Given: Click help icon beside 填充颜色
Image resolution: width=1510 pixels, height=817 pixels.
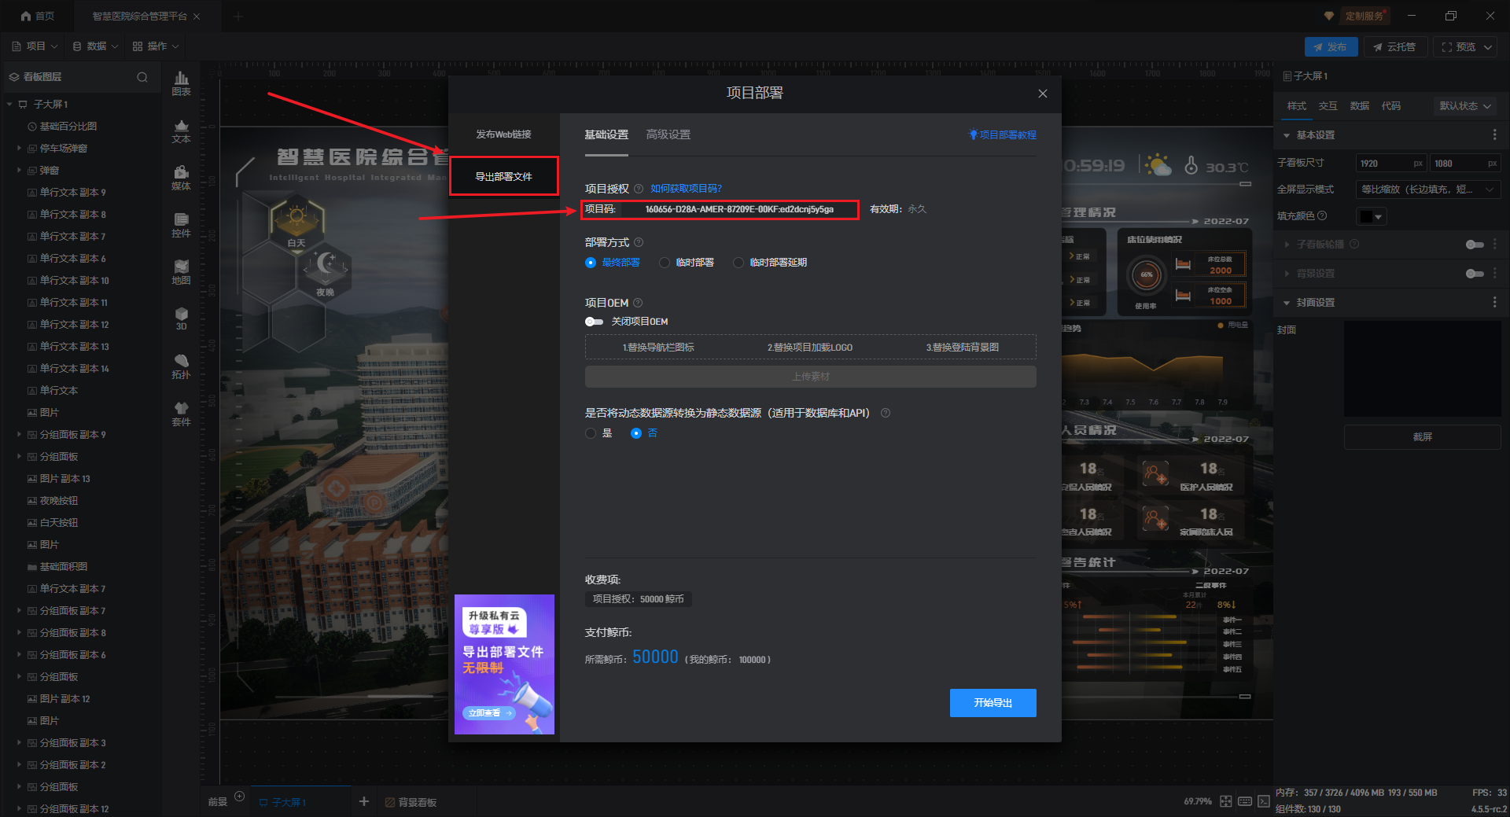Looking at the screenshot, I should [x=1322, y=215].
